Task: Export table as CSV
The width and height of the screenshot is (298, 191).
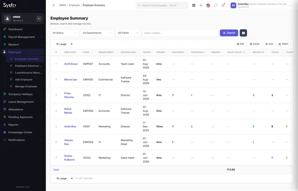Action: click(x=269, y=44)
